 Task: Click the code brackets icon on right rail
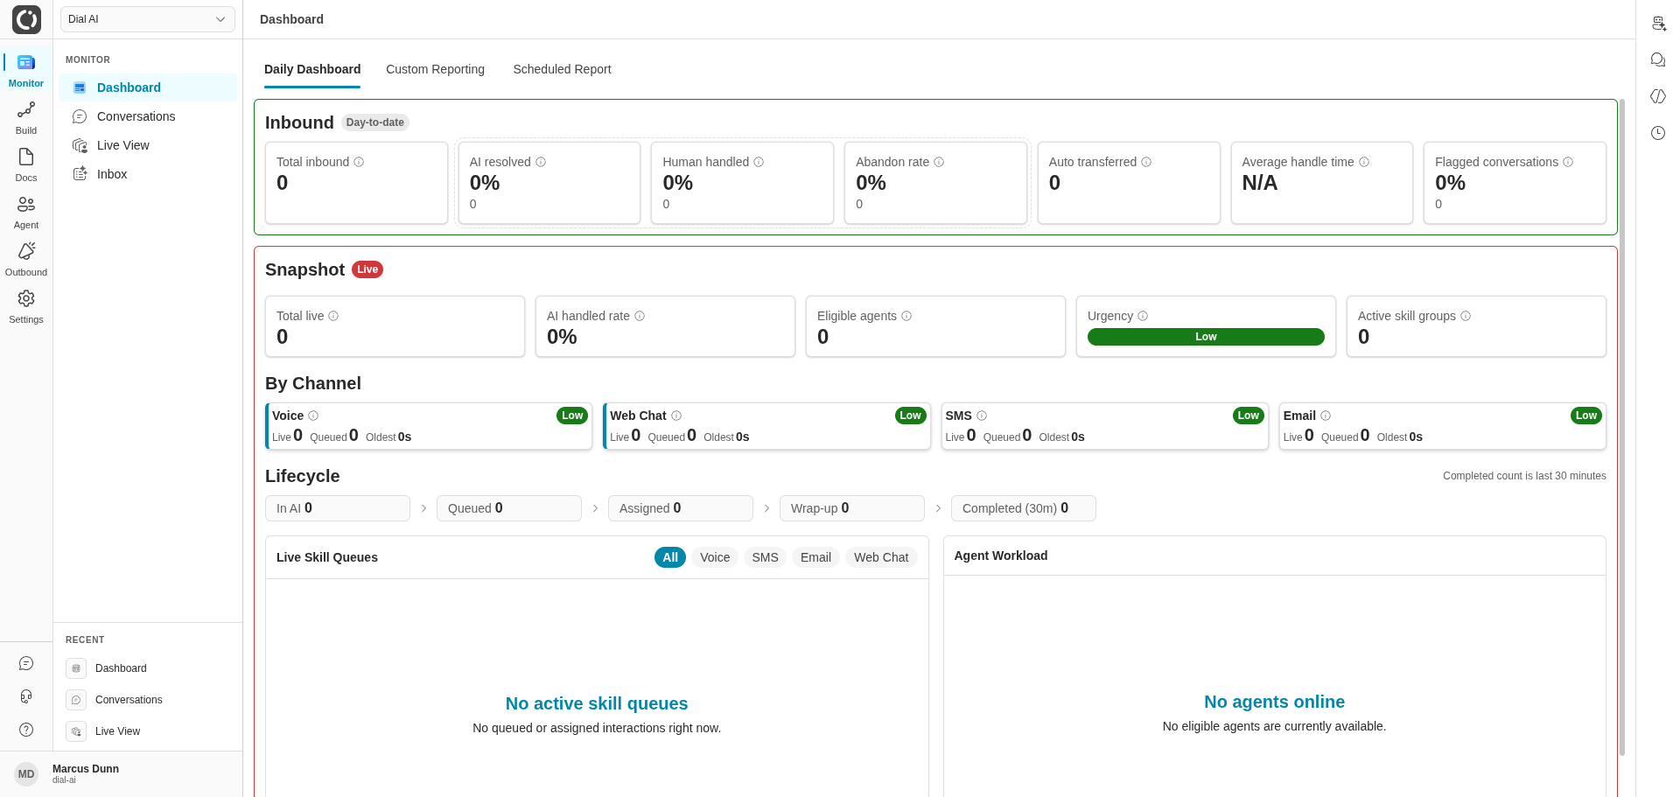tap(1658, 96)
